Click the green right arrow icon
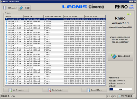The image size is (137, 99). click(130, 14)
